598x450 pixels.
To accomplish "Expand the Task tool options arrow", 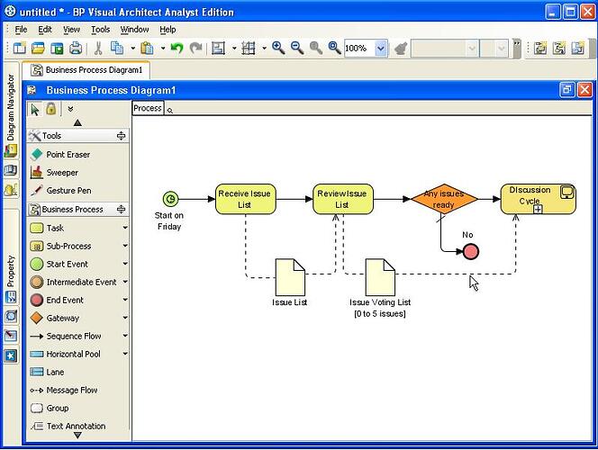I will [125, 228].
